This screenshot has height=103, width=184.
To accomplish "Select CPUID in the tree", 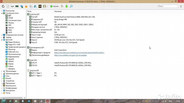I will pos(10,18).
